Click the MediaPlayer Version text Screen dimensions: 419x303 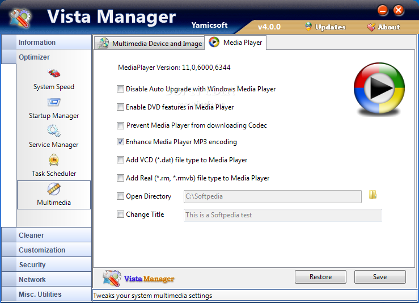click(x=174, y=68)
